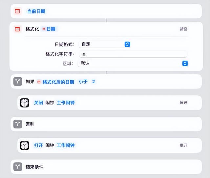Screen dimensions: 210x178
Task: Select the 结束条件 branch icon
Action: 18,167
